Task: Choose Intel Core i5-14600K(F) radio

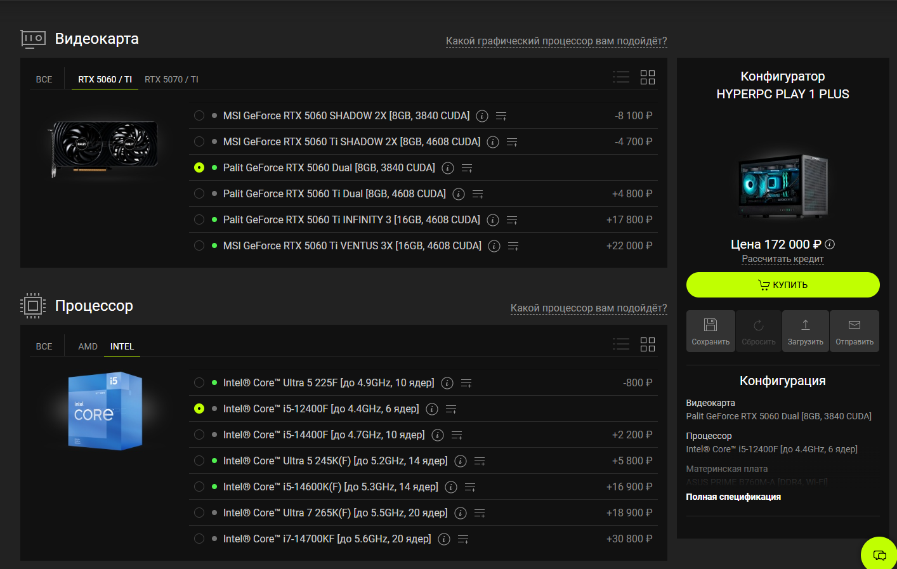Action: tap(199, 487)
